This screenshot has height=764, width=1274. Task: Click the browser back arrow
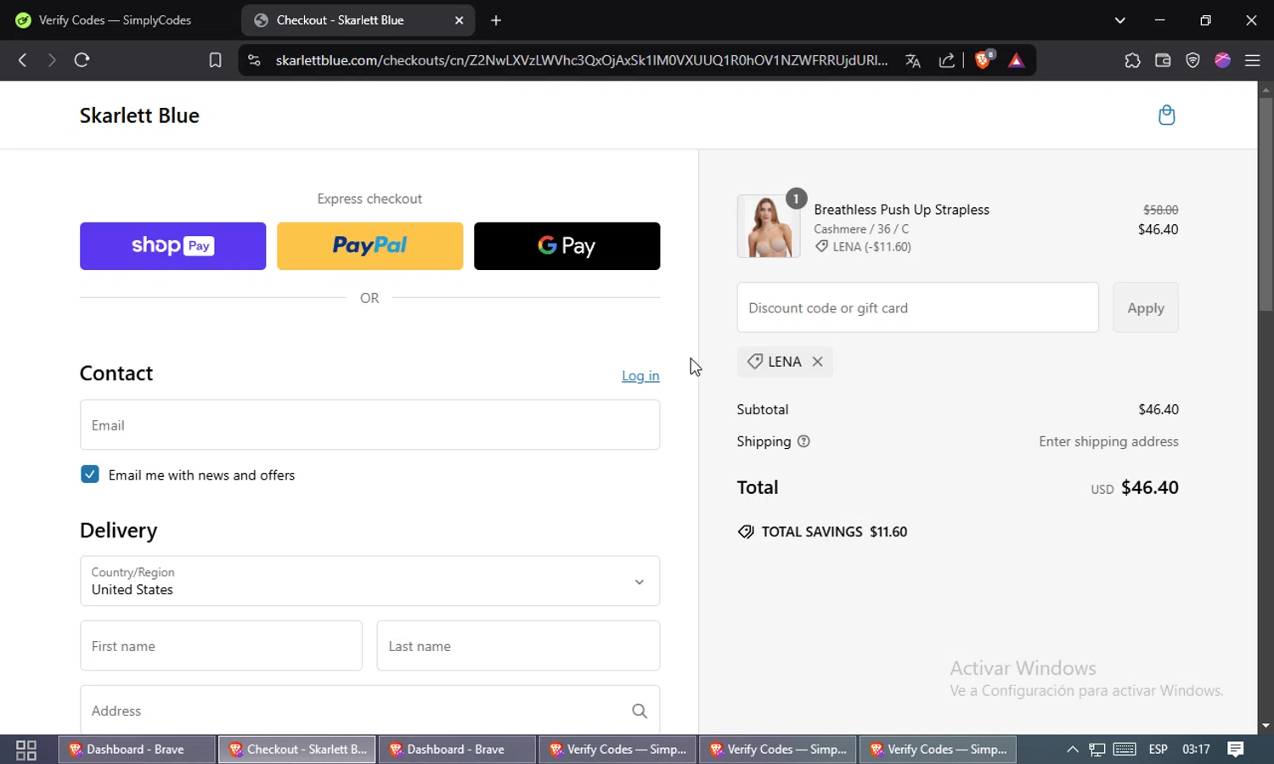click(23, 60)
